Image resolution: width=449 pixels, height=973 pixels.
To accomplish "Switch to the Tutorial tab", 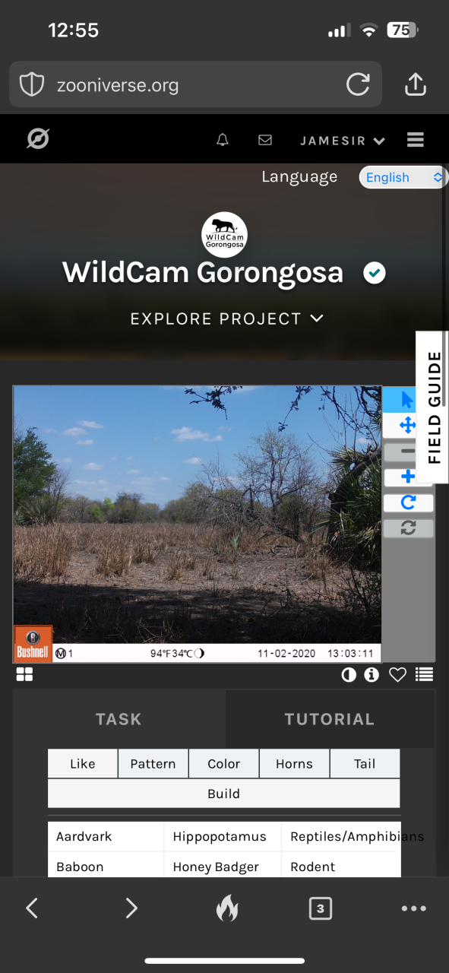I will click(330, 719).
